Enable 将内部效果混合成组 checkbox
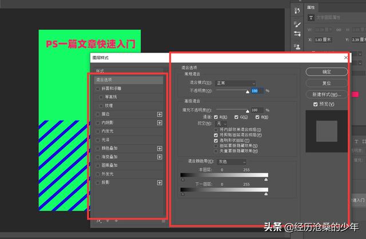The height and width of the screenshot is (239, 366). pyautogui.click(x=216, y=130)
